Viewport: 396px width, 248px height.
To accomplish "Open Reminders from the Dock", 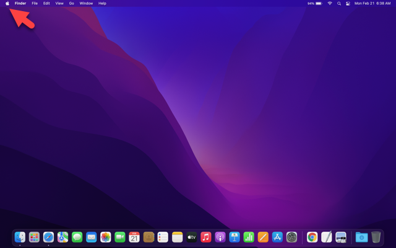I will tap(163, 237).
